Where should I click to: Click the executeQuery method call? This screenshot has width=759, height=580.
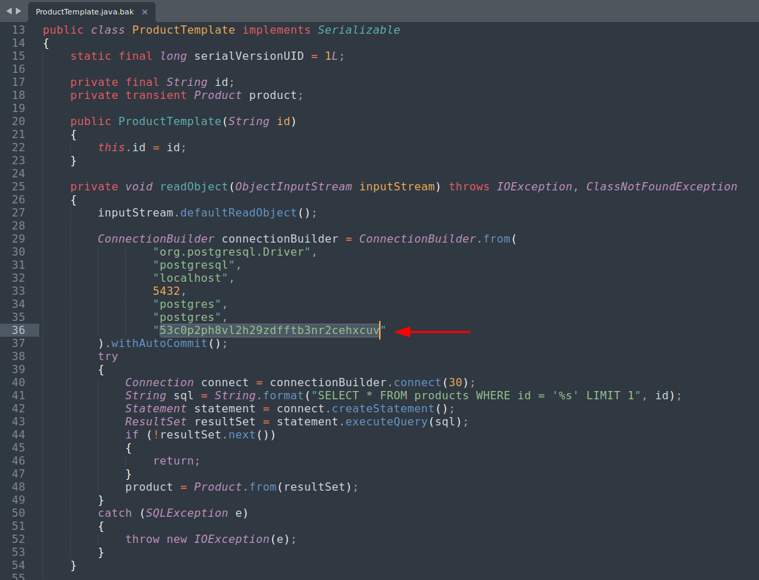coord(386,421)
